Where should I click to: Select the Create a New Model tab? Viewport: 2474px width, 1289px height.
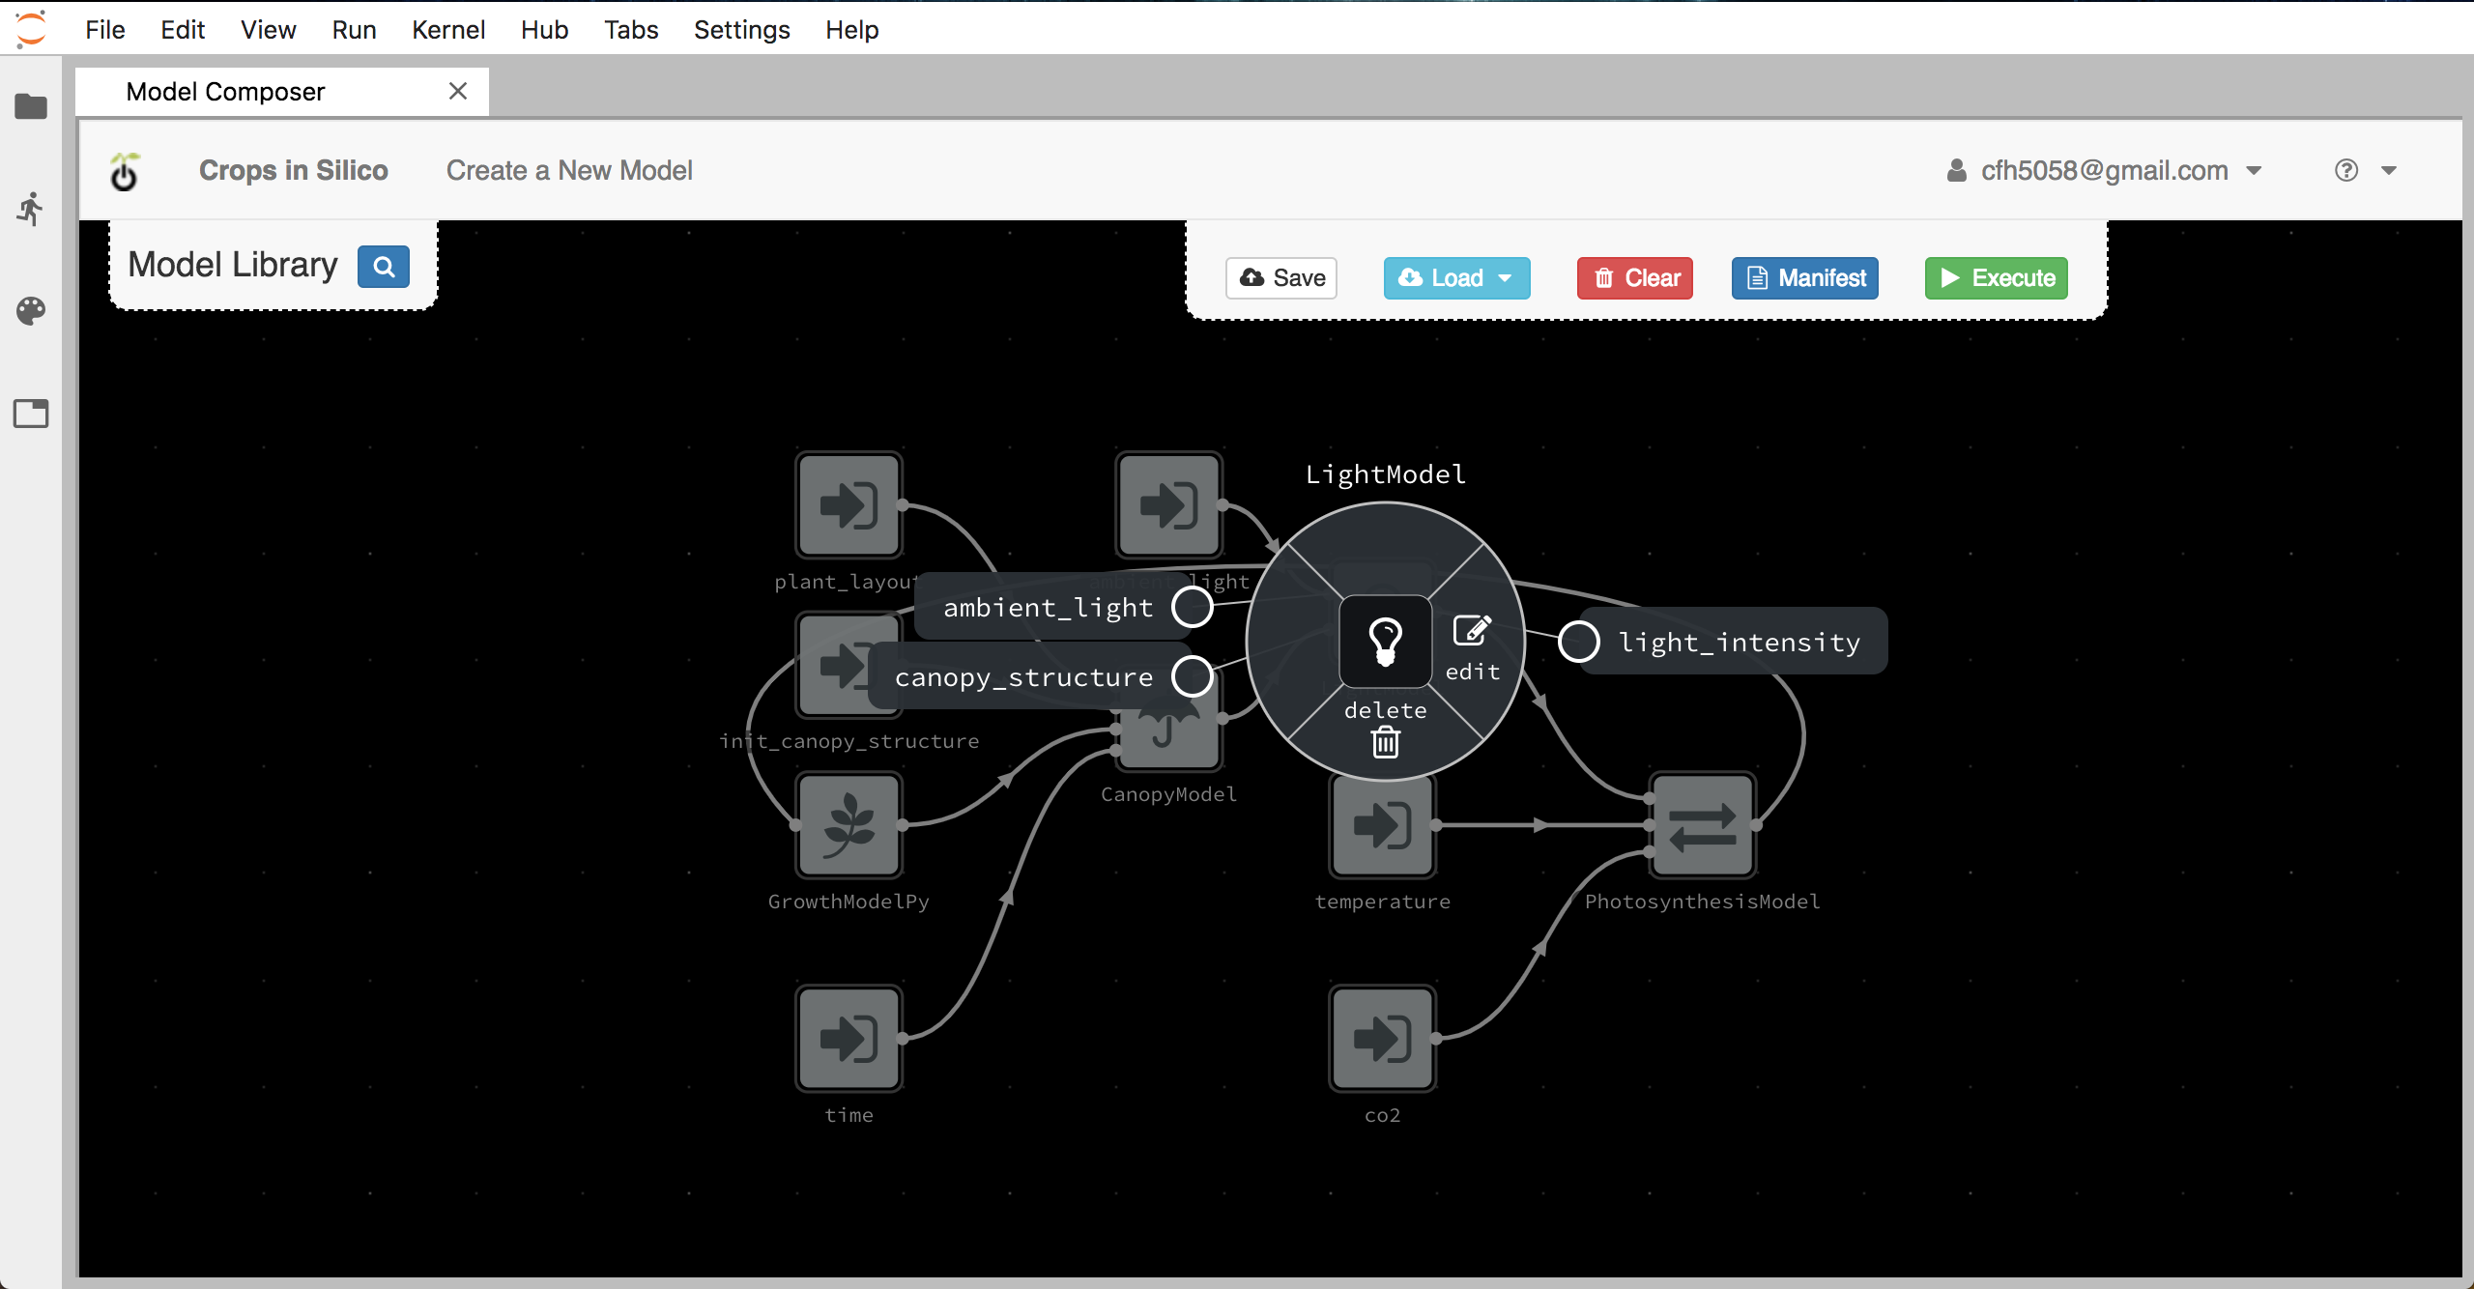tap(569, 170)
